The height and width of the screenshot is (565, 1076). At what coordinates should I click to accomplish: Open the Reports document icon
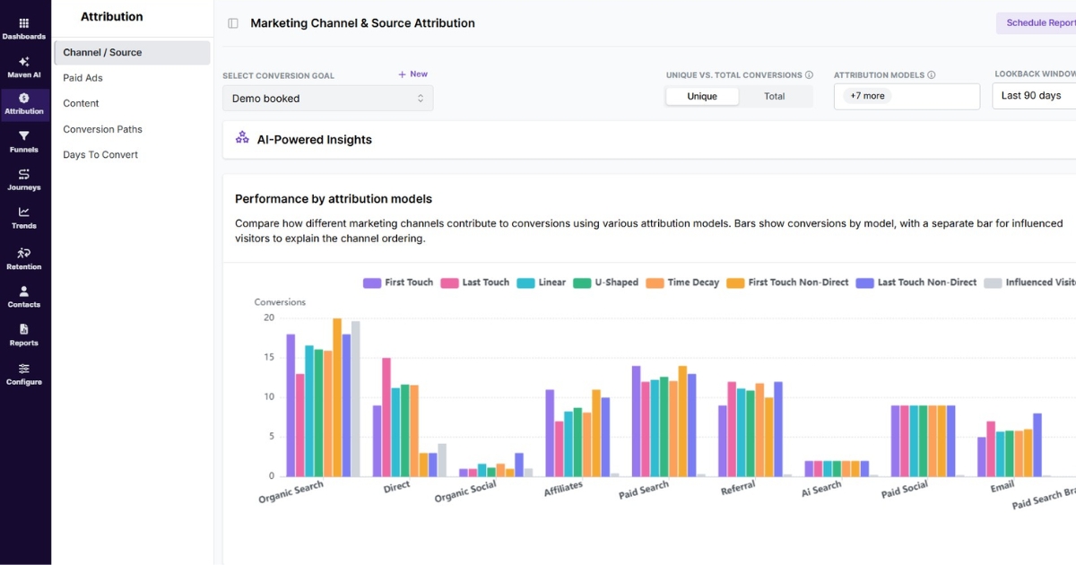[24, 329]
